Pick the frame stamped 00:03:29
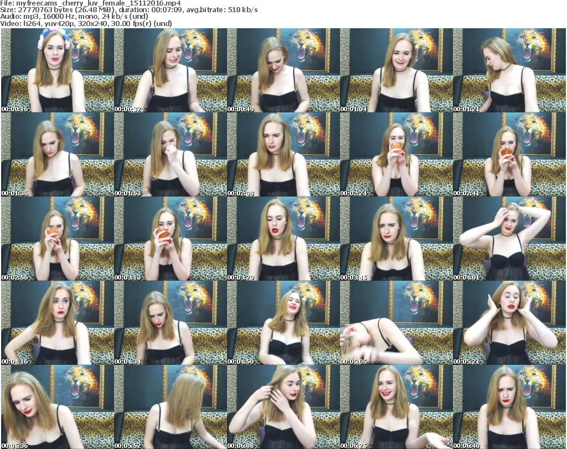567x449 pixels. (283, 239)
